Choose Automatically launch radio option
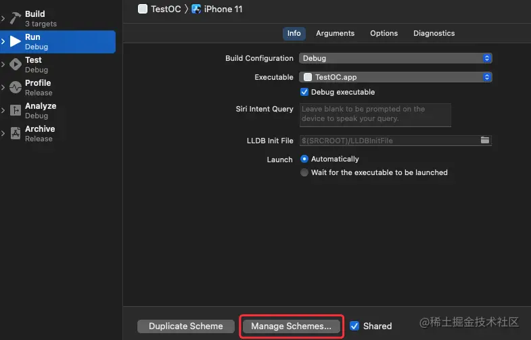Viewport: 531px width, 340px height. tap(304, 159)
